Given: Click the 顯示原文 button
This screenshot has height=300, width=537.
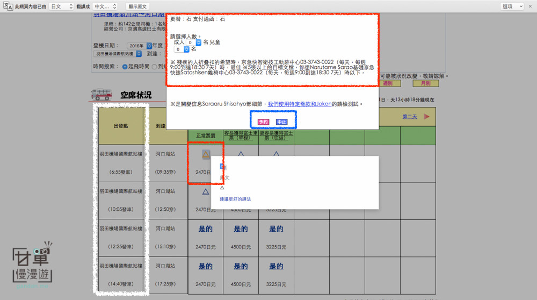Looking at the screenshot, I should (x=137, y=6).
